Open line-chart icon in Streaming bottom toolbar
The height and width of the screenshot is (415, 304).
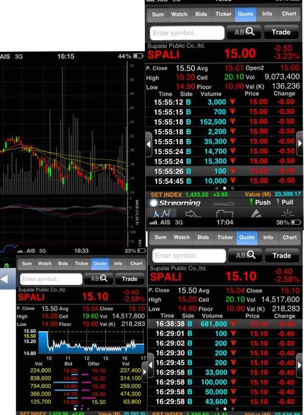pos(162,213)
